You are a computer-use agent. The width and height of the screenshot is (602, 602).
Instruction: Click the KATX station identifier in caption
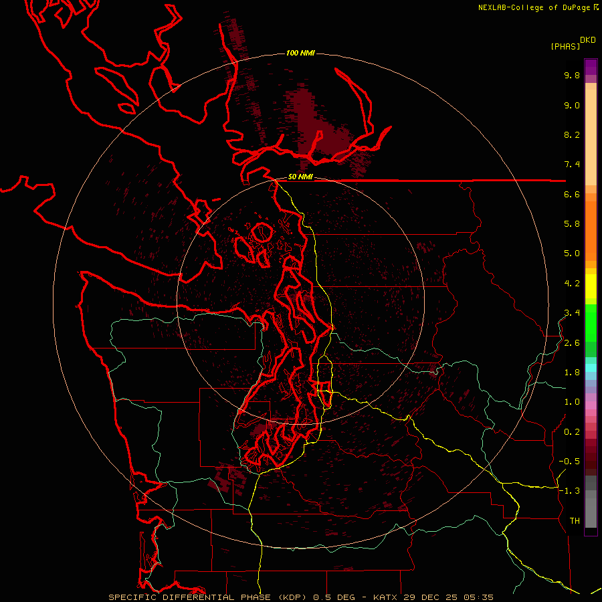386,597
